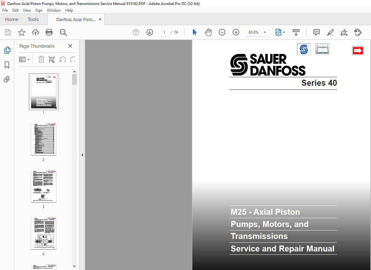Open the Window menu
The height and width of the screenshot is (270, 371).
point(54,10)
